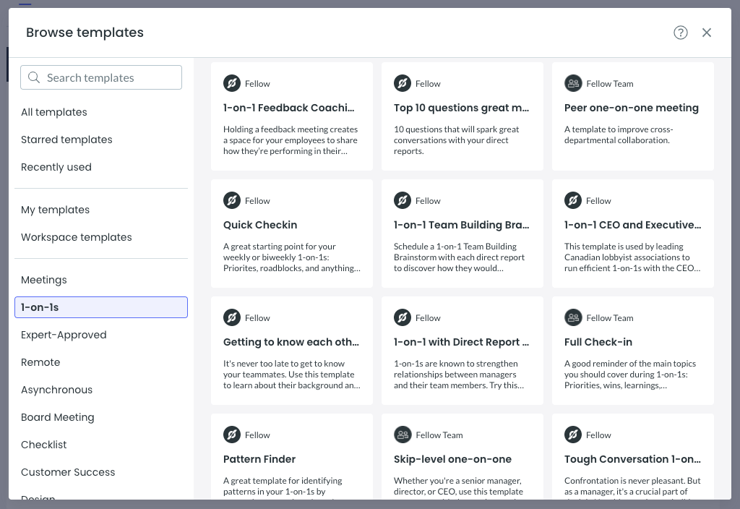Open the Quick Checkin template title

coord(260,225)
